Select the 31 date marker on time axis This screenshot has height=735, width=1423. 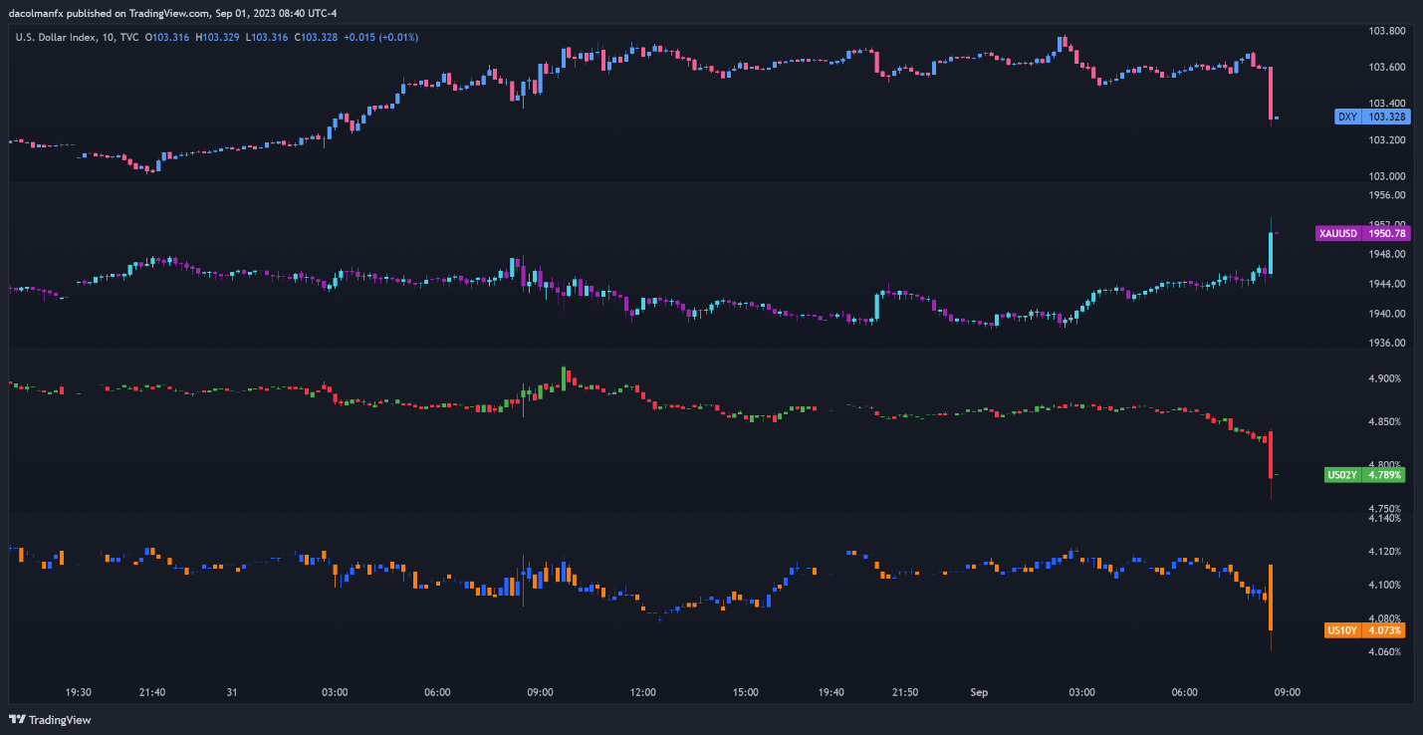(x=231, y=692)
